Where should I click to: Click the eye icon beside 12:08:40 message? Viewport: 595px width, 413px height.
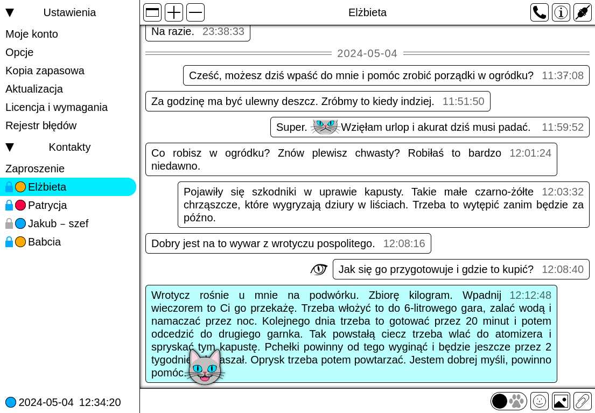click(x=319, y=269)
